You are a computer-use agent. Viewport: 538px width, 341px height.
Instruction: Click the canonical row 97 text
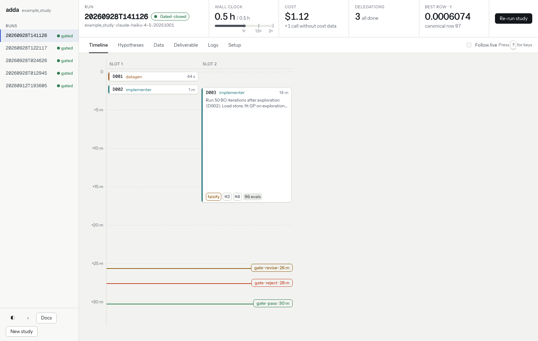point(443,26)
